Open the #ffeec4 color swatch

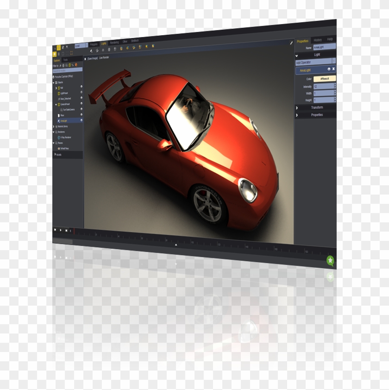pos(325,79)
